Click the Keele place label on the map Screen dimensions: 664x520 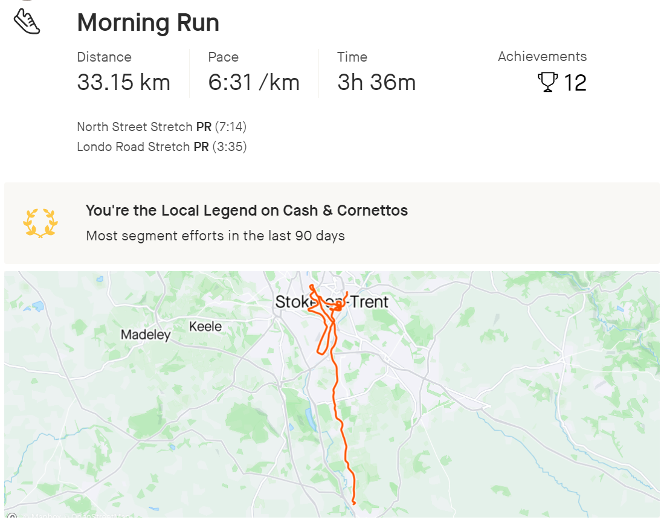205,327
